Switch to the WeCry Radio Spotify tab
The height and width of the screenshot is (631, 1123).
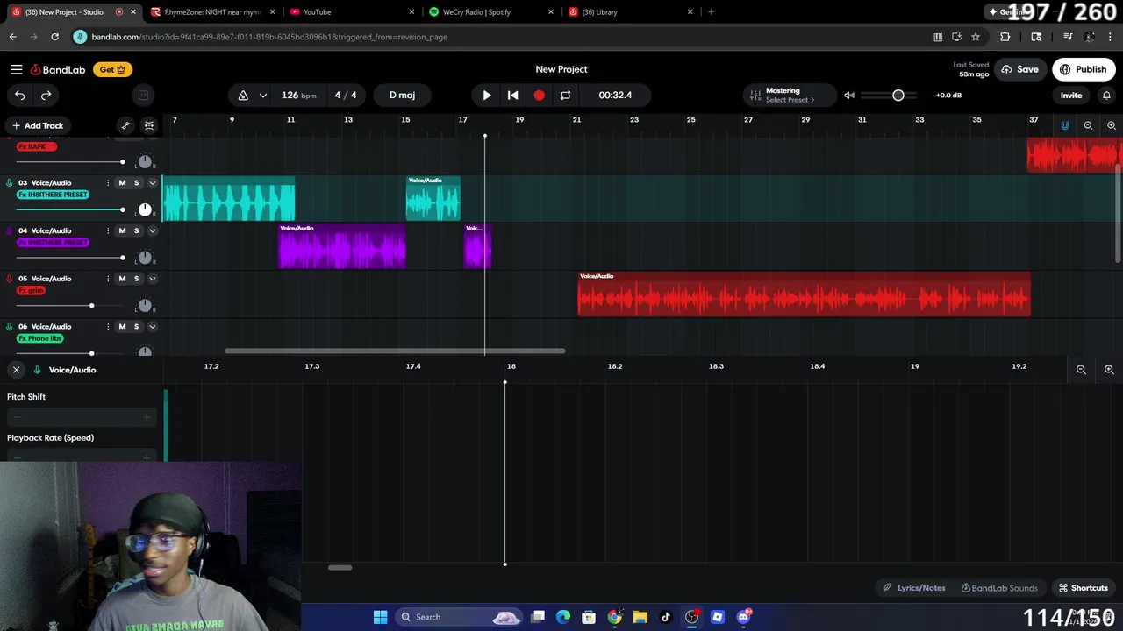(x=491, y=12)
